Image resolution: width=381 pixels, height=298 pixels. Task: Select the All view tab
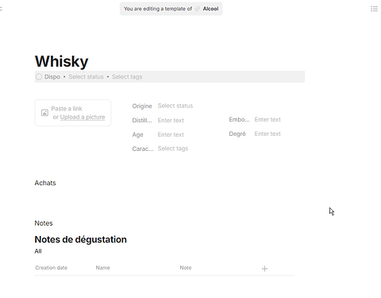(38, 251)
